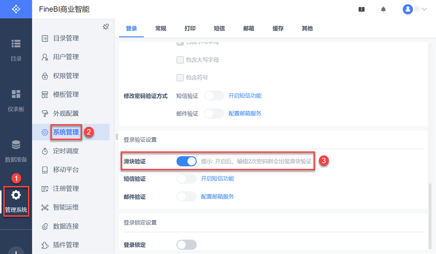Check the 包含符号 checkbox
This screenshot has height=254, width=436.
(180, 78)
